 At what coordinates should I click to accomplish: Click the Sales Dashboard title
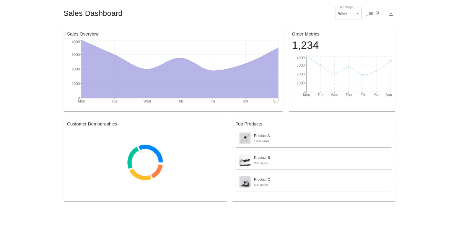point(93,13)
